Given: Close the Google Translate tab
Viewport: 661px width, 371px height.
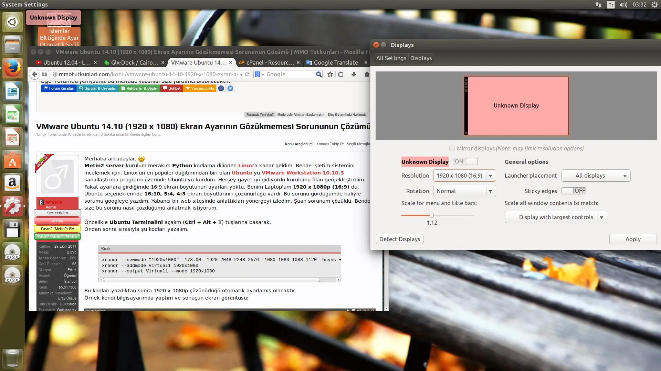Looking at the screenshot, I should tap(366, 63).
